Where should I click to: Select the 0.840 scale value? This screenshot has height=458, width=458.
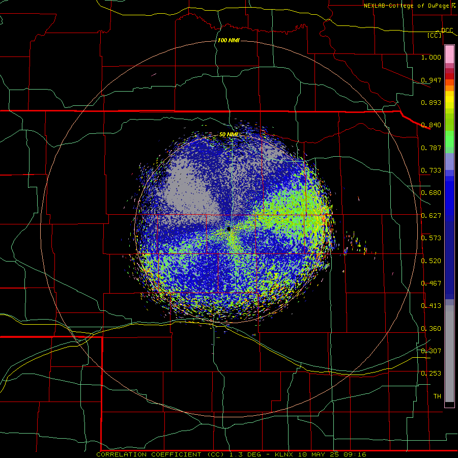[x=431, y=125]
